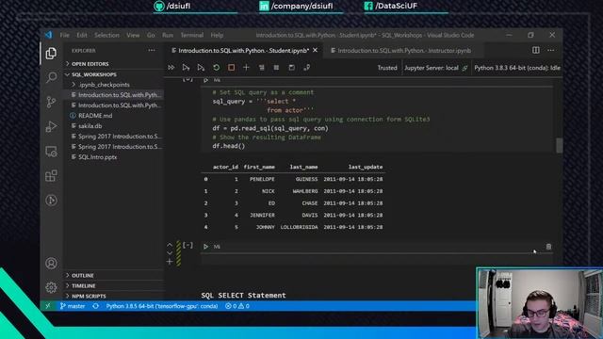Clear all outputs toolbar icon

pos(262,68)
